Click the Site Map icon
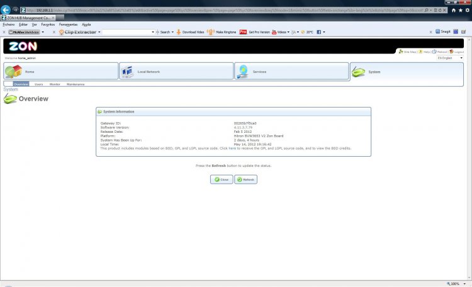Screen dimensions: 472x287 (x=401, y=52)
